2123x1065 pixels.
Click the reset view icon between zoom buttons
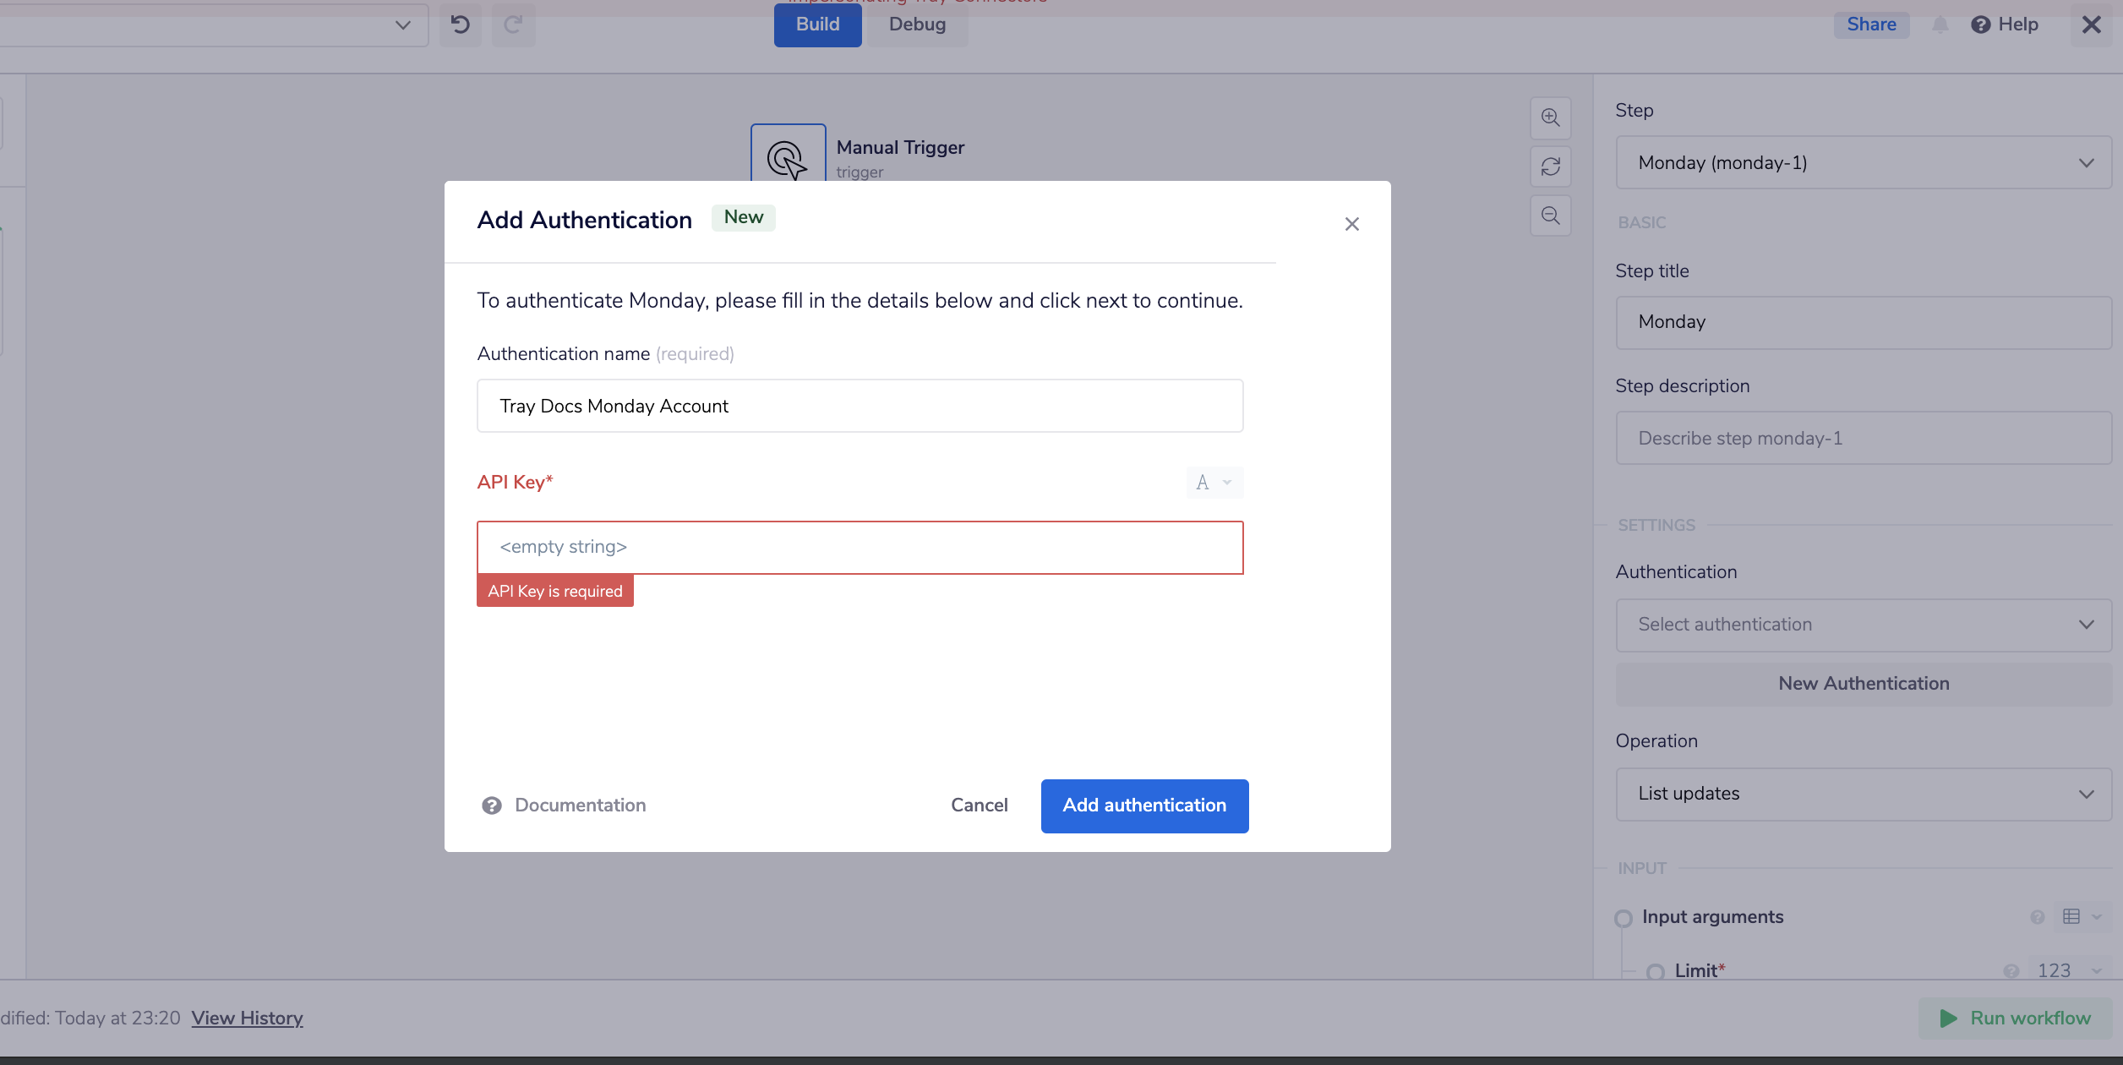(x=1550, y=167)
